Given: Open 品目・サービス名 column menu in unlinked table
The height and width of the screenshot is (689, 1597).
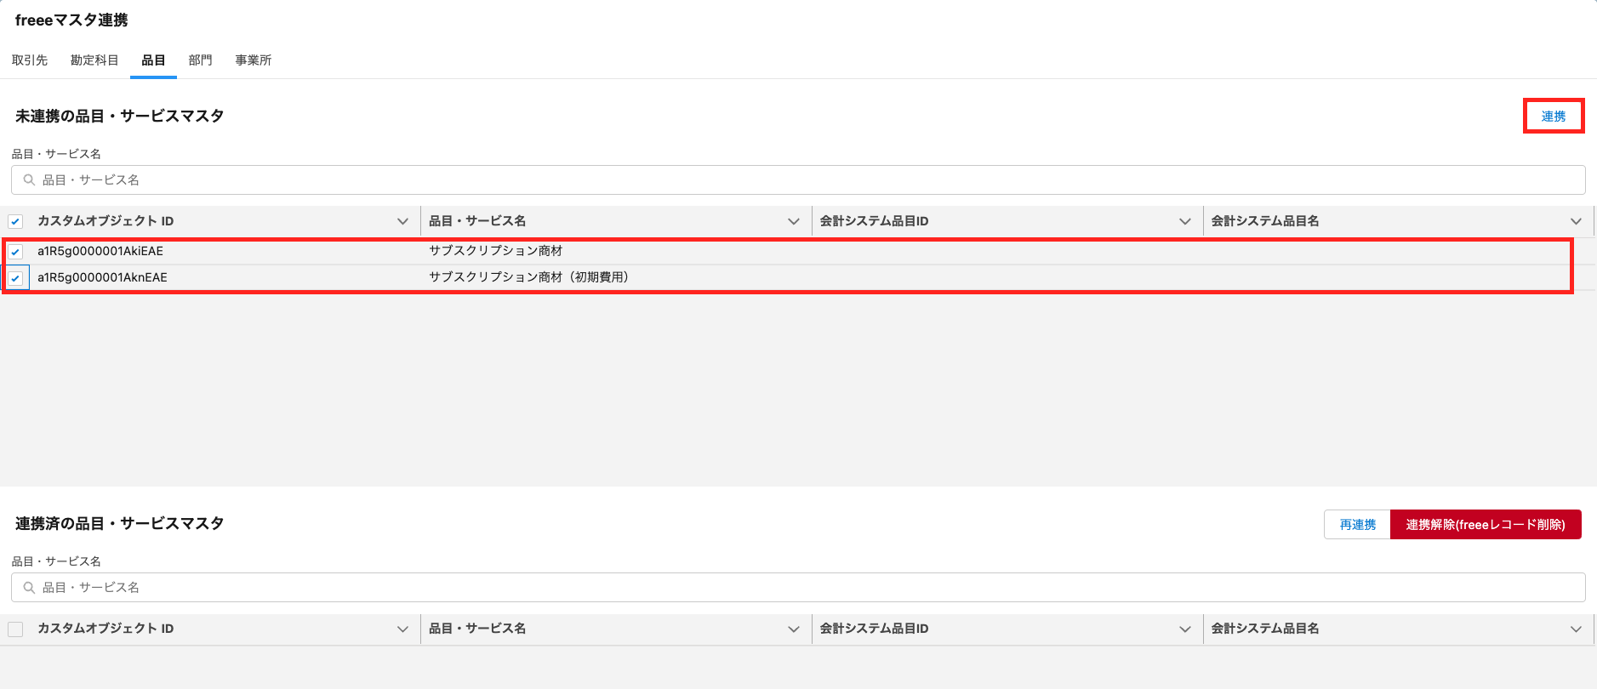Looking at the screenshot, I should (x=794, y=221).
